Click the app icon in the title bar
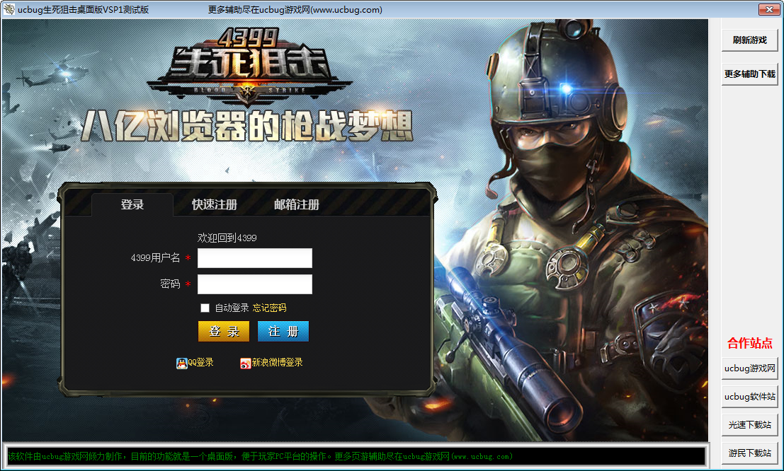This screenshot has height=471, width=784. pyautogui.click(x=9, y=9)
